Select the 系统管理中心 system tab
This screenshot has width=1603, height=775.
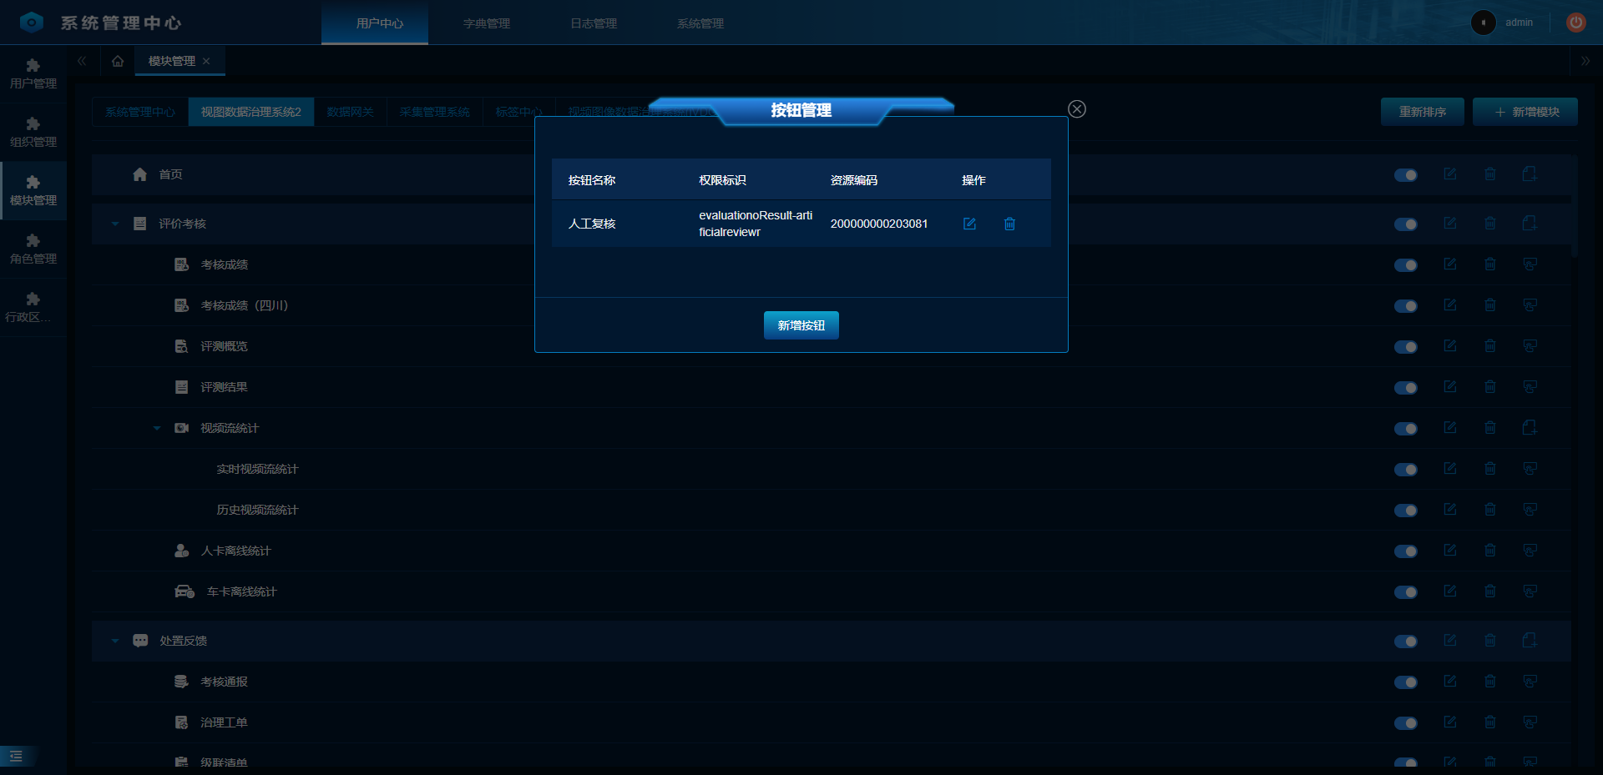coord(140,112)
